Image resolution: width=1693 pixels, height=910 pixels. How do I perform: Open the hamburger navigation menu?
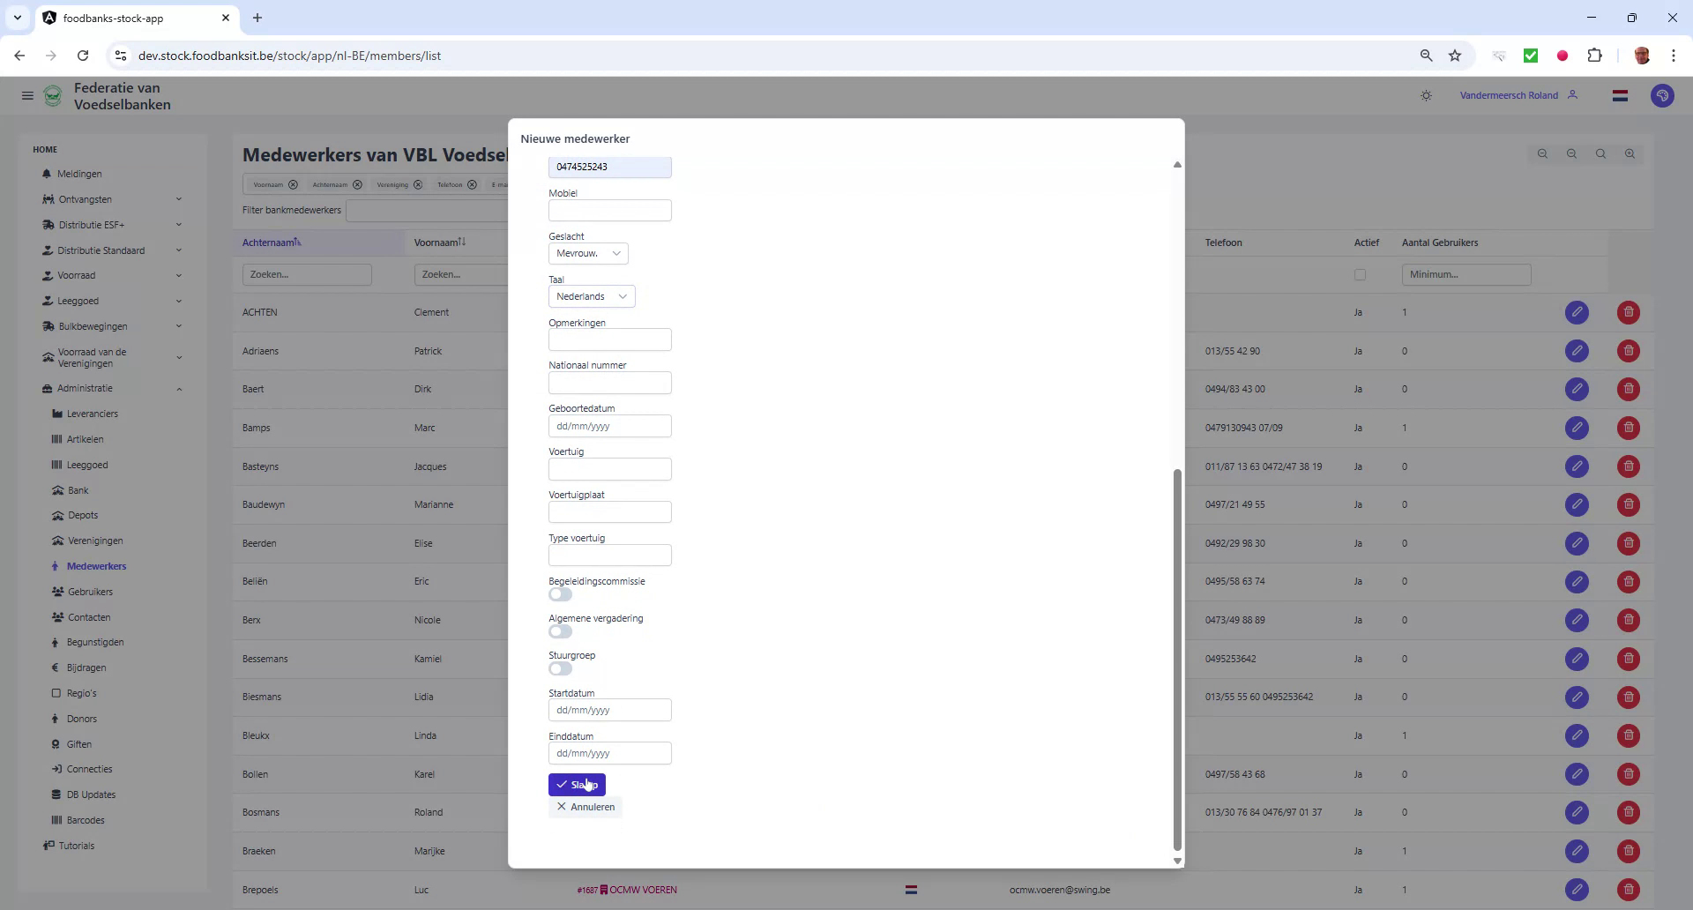[26, 95]
